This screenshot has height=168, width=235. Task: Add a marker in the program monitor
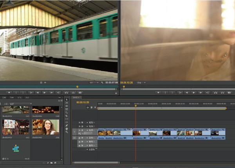click(158, 93)
